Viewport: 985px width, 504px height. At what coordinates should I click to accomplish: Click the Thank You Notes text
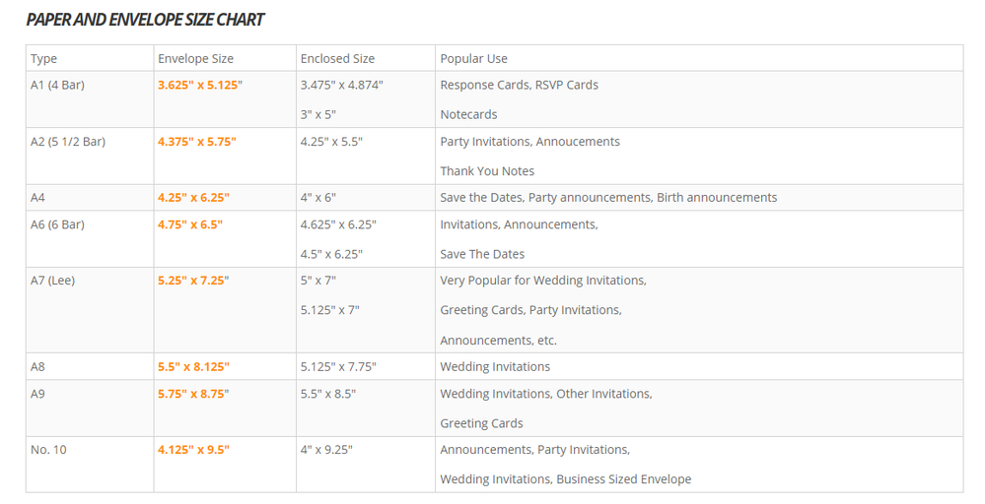click(x=487, y=171)
